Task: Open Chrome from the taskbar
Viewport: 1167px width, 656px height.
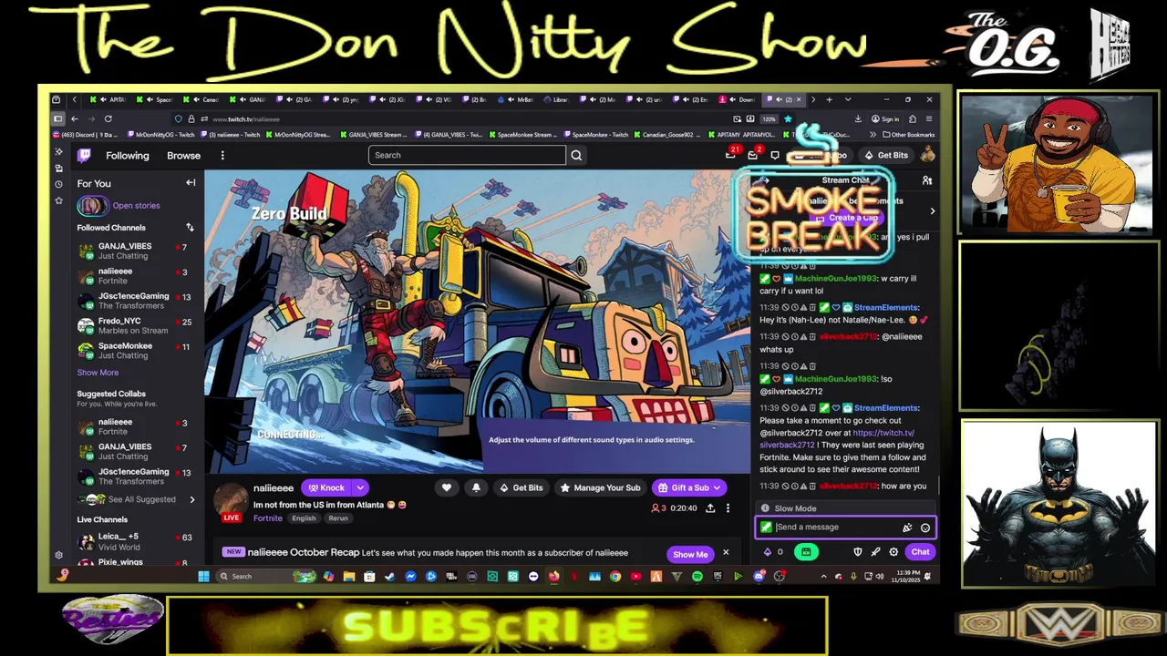Action: (615, 577)
